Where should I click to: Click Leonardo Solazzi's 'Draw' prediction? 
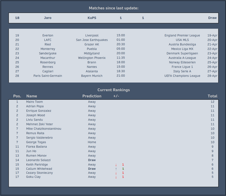click(x=92, y=160)
